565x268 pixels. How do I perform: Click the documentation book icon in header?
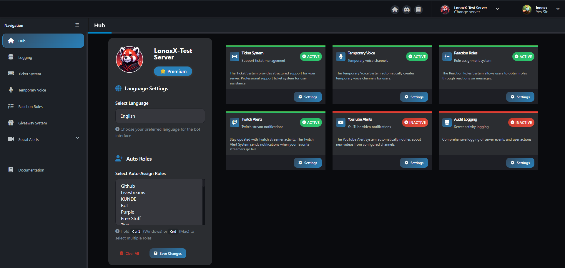(418, 10)
